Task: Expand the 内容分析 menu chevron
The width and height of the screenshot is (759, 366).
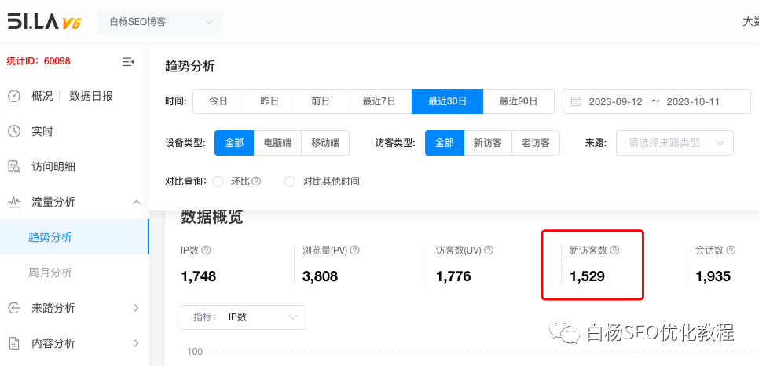Action: (x=137, y=343)
